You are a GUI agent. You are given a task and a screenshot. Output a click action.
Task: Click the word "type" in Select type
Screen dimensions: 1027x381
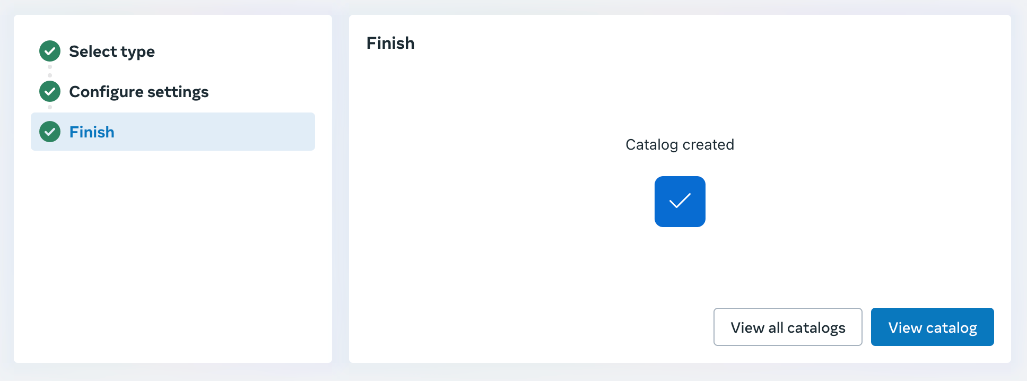(138, 52)
